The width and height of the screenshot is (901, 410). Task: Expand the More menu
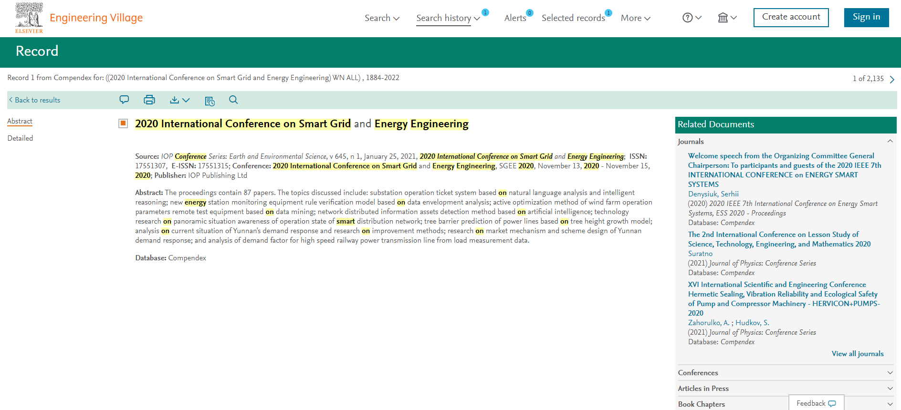click(636, 18)
